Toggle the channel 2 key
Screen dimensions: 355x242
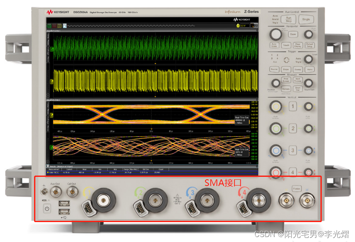tap(293, 128)
